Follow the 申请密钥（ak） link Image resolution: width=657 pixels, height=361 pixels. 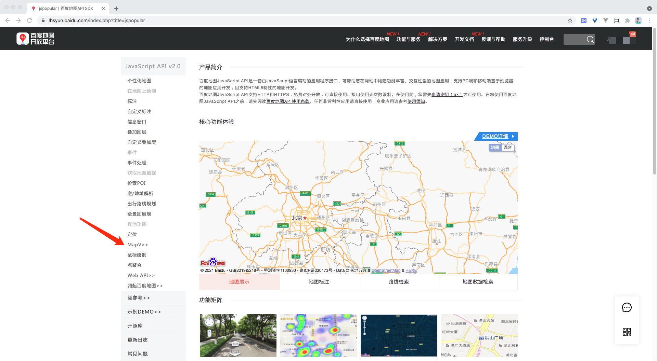point(447,95)
